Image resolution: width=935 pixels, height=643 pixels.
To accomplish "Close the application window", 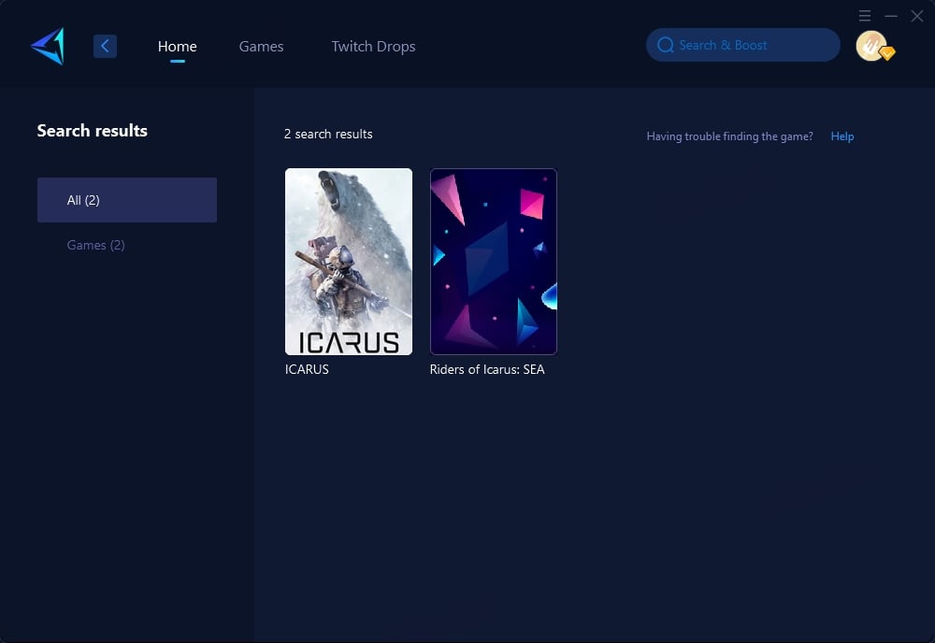I will 917,16.
